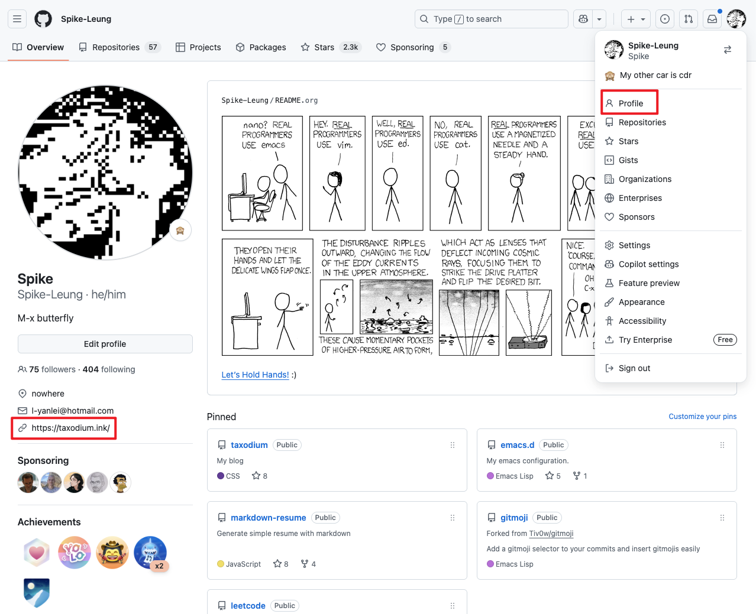This screenshot has height=614, width=756.
Task: Open the Customize your pins link
Action: click(x=702, y=417)
